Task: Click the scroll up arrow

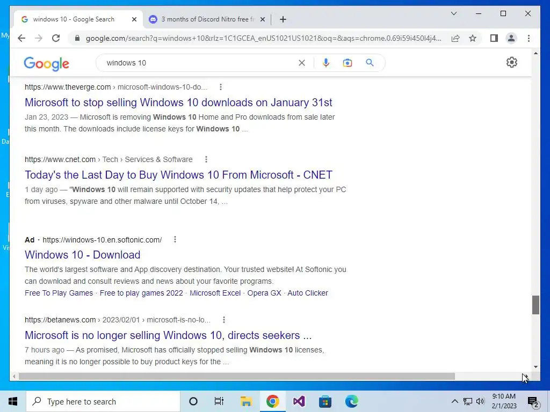Action: (535, 53)
